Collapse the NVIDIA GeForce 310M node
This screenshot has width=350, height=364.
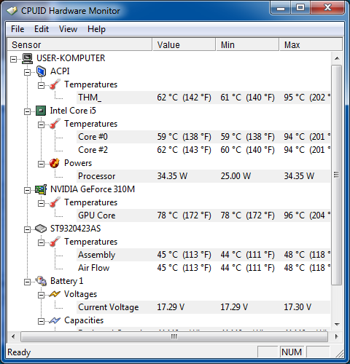(27, 190)
